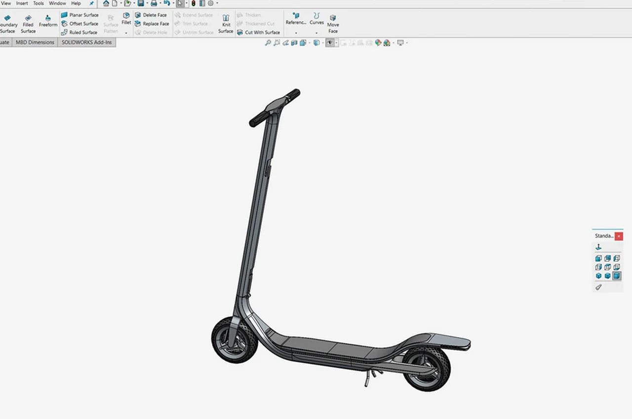The height and width of the screenshot is (419, 632).
Task: Activate the Knit Surface tool
Action: click(x=226, y=22)
